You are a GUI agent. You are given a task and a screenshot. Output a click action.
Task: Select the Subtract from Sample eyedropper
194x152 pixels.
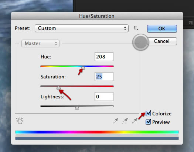(135, 121)
